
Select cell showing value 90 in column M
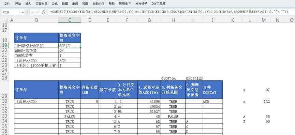[x=264, y=121]
